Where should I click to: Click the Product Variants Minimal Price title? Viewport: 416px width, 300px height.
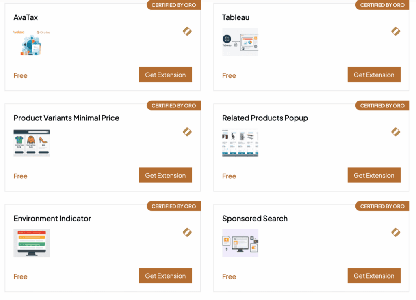coord(66,118)
